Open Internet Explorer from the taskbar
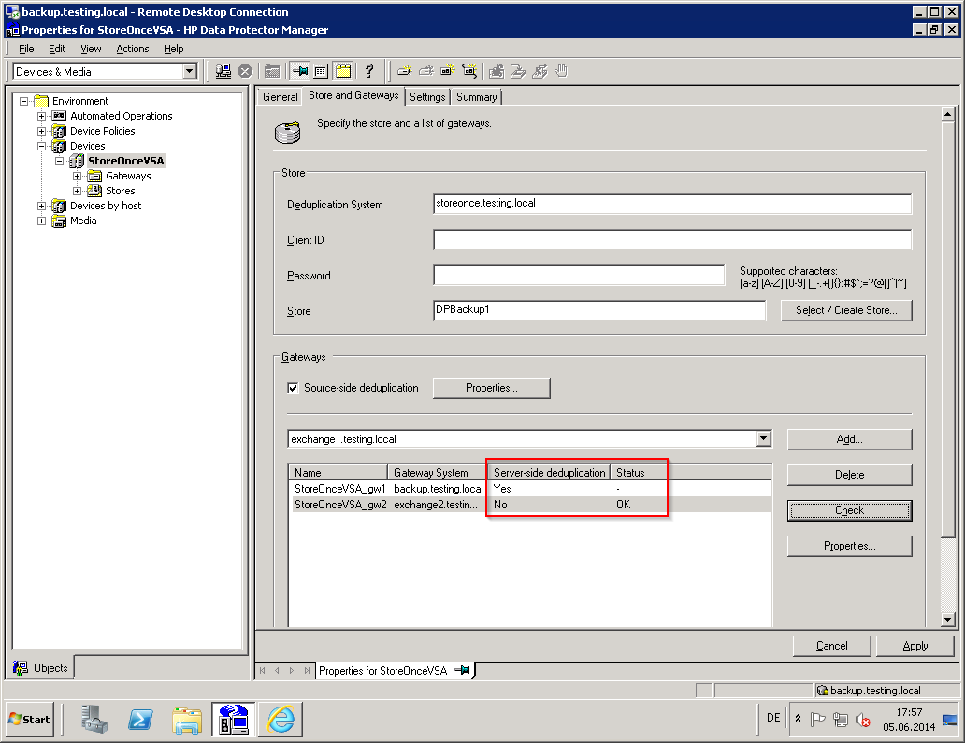Viewport: 965px width, 743px height. tap(281, 719)
